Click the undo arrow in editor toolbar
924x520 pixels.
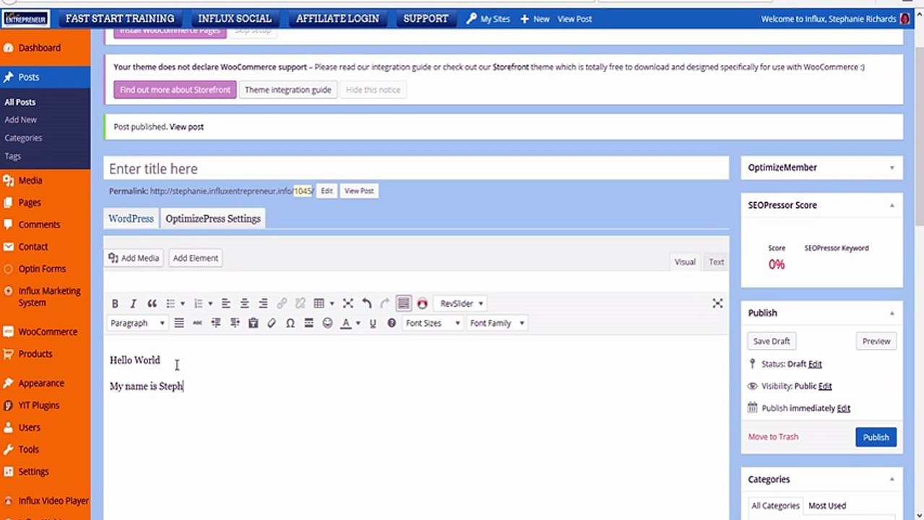click(366, 303)
